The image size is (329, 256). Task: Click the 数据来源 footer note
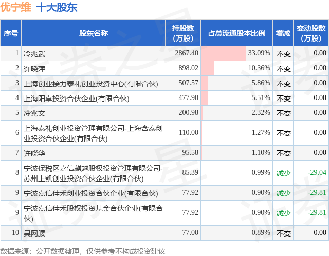82,251
